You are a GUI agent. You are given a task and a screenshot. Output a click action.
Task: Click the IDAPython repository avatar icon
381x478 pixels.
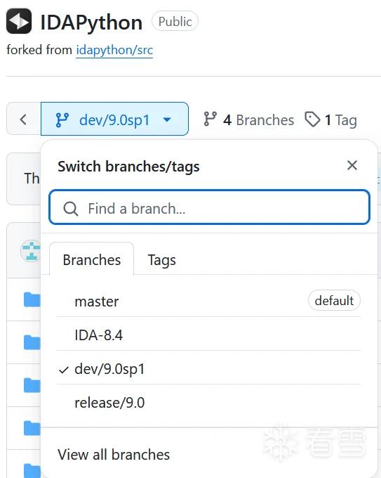pyautogui.click(x=19, y=21)
